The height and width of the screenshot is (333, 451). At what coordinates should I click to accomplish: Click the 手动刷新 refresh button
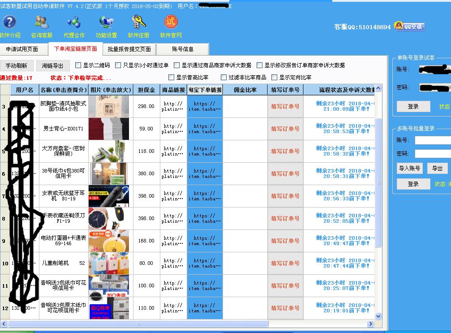[17, 65]
